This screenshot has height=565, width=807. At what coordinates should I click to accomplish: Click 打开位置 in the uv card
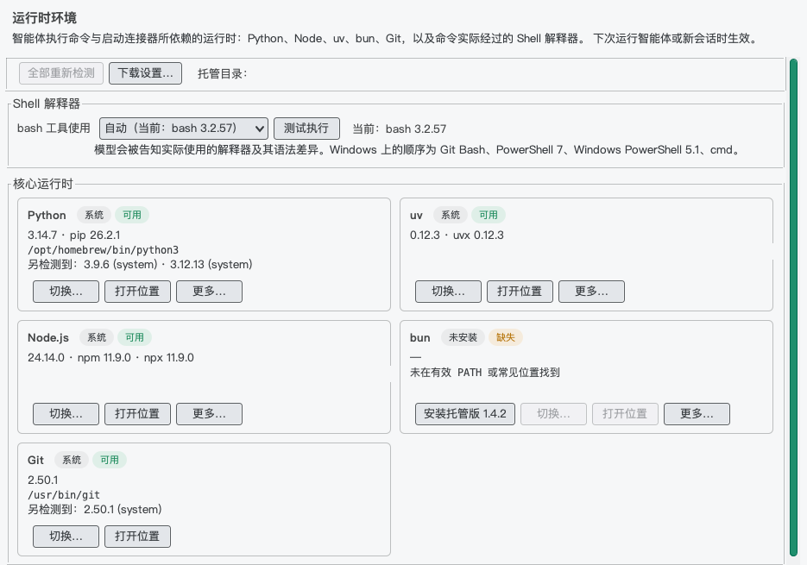520,292
